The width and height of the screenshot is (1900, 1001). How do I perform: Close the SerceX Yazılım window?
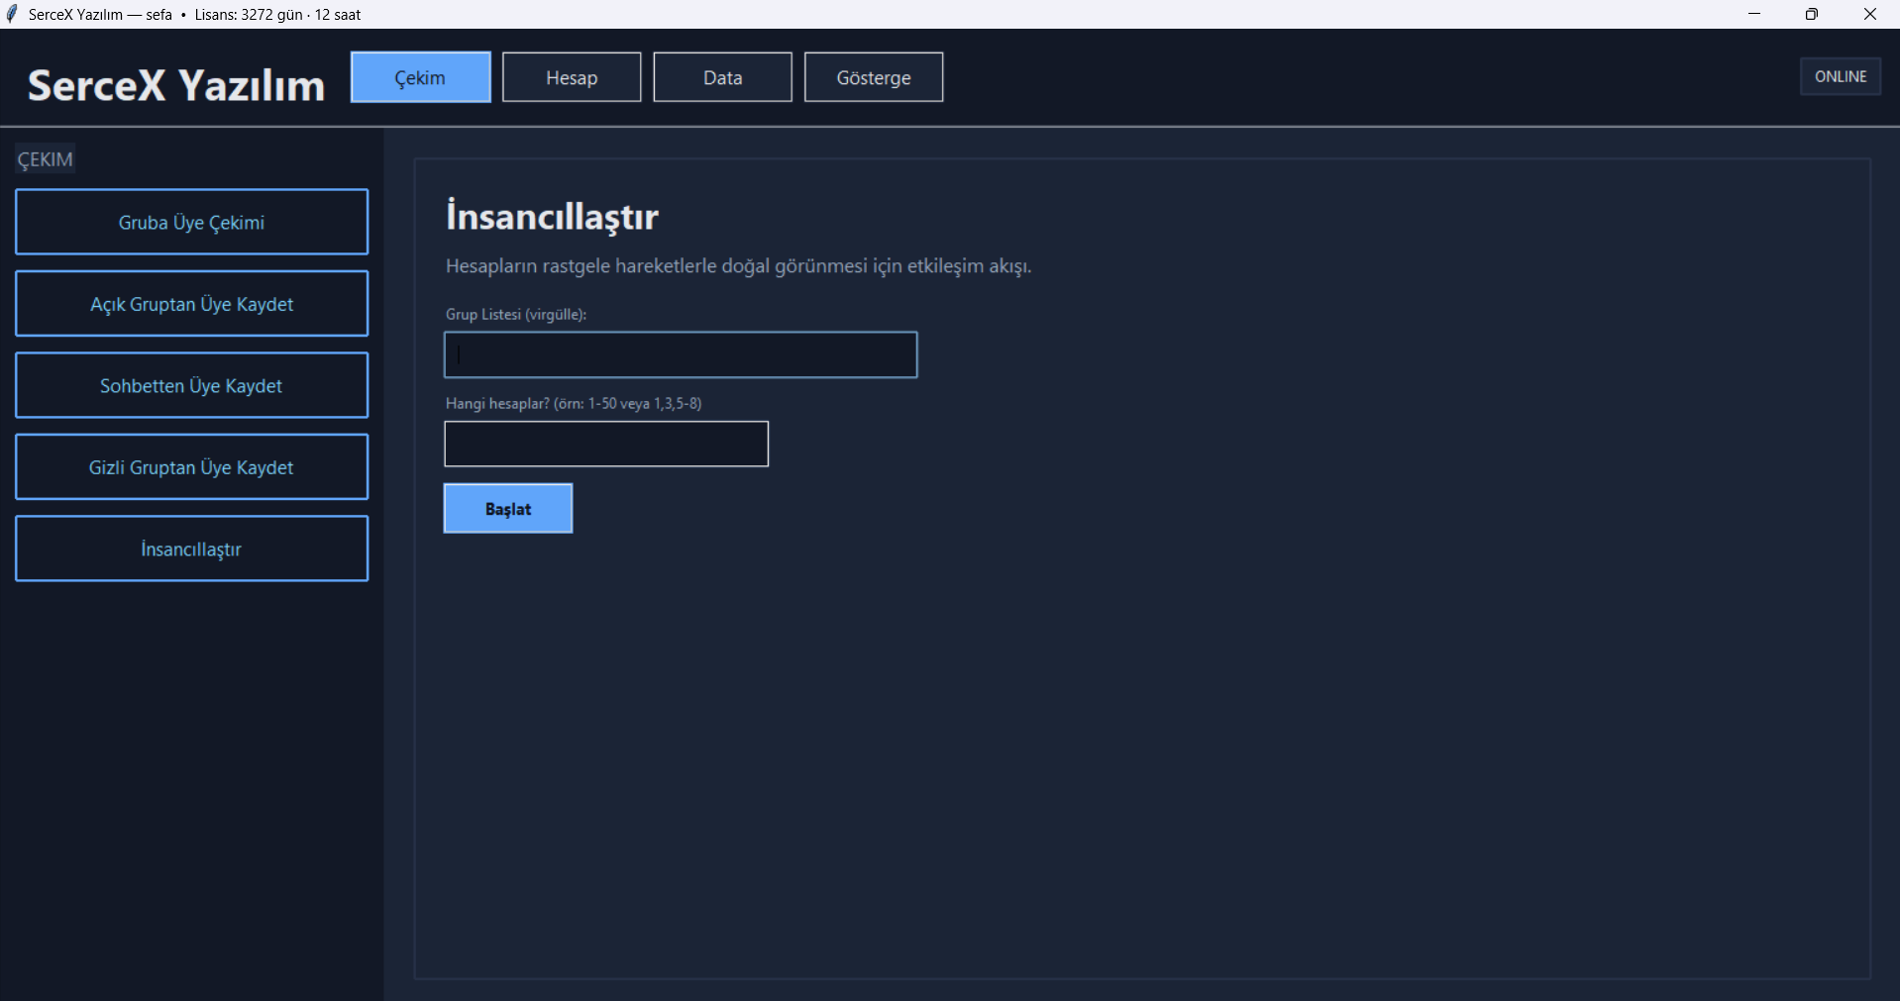(1869, 14)
